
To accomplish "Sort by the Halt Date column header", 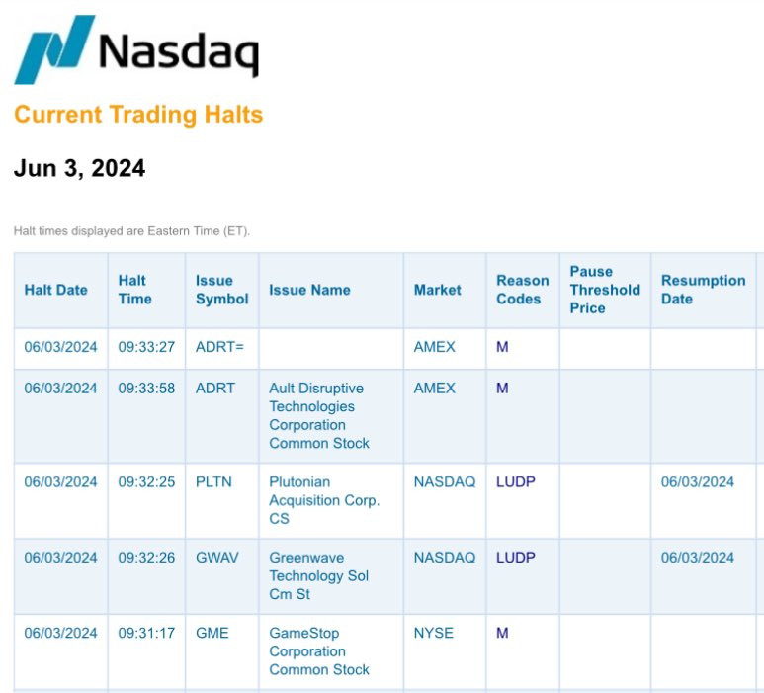I will coord(56,290).
